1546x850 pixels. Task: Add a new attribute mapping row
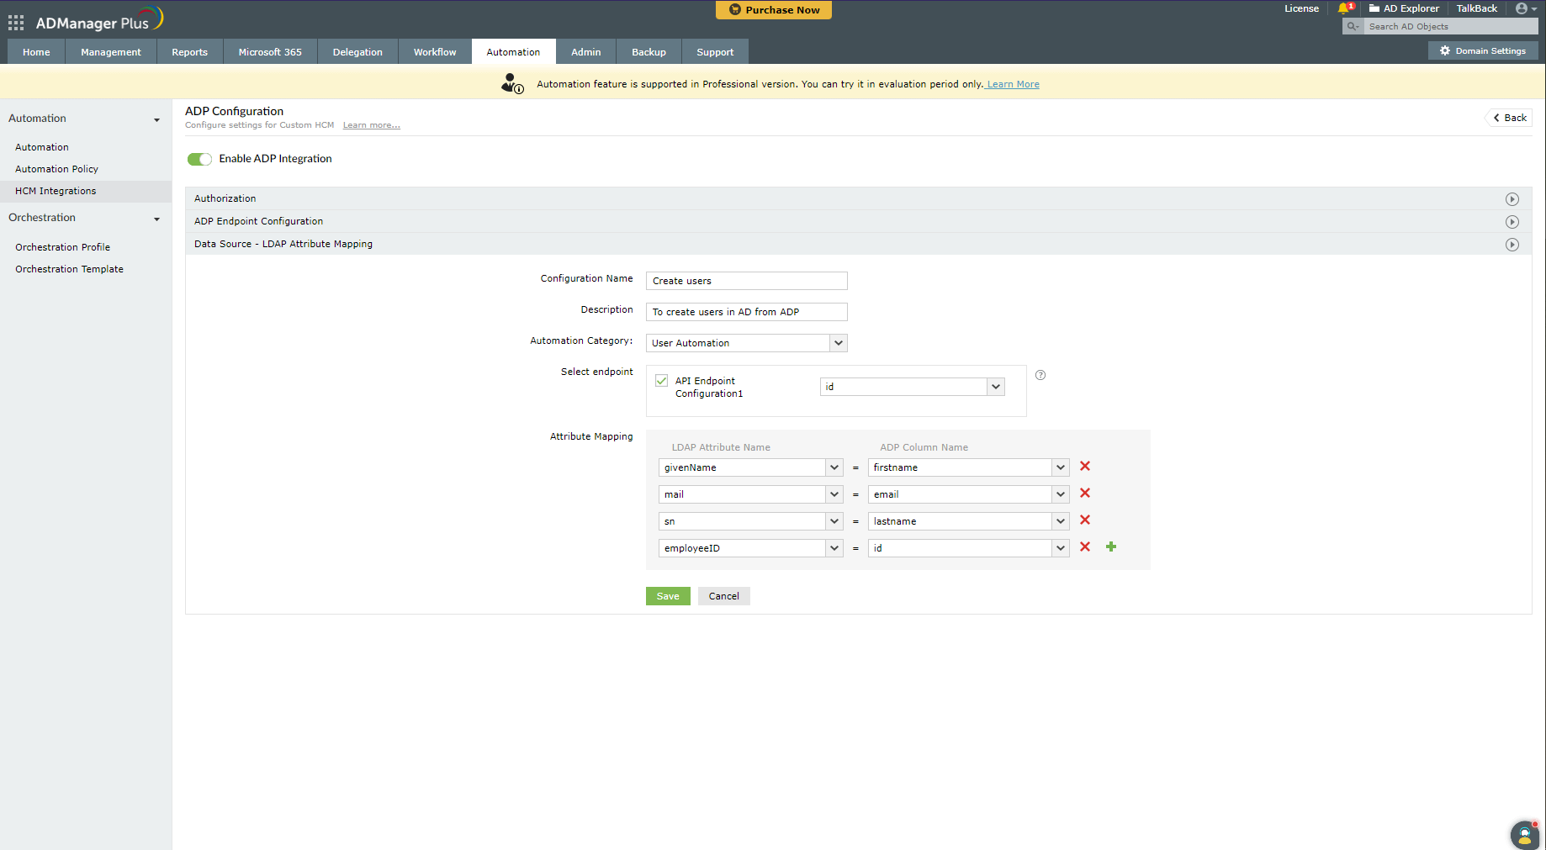pos(1111,546)
